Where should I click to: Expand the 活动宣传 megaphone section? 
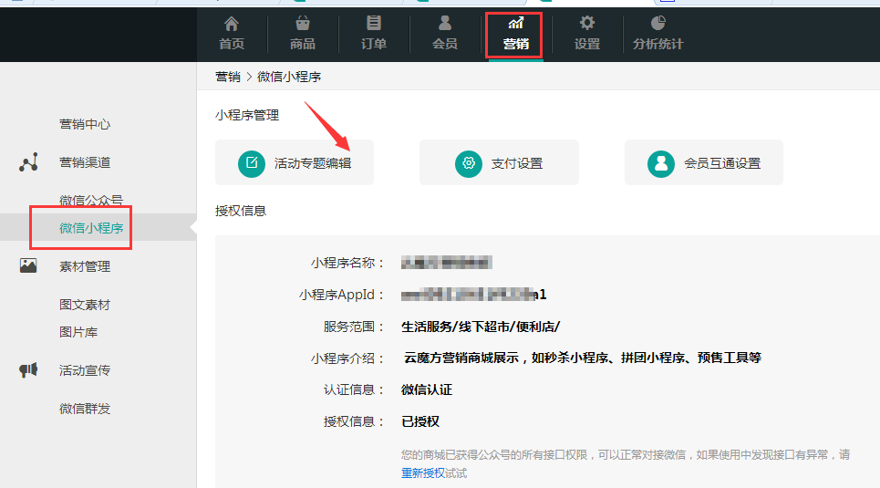tap(85, 370)
